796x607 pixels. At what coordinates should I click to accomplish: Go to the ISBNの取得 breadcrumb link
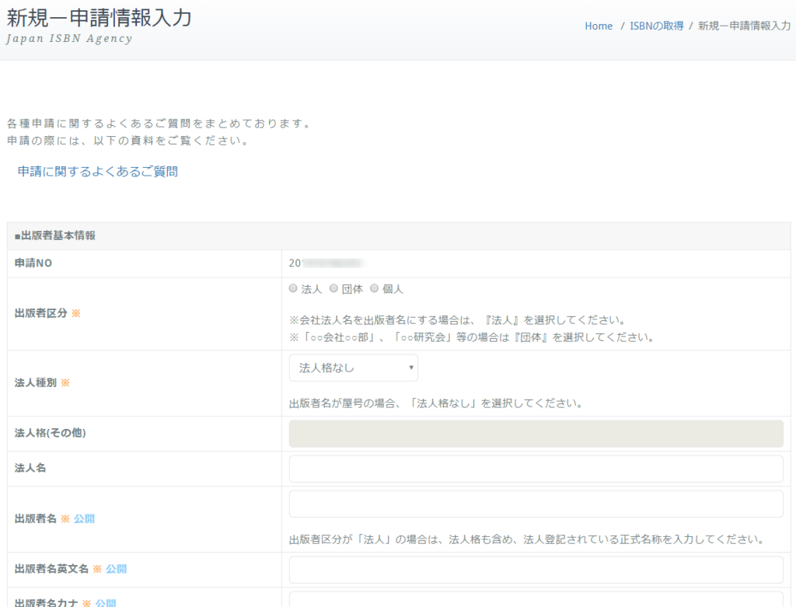point(656,26)
